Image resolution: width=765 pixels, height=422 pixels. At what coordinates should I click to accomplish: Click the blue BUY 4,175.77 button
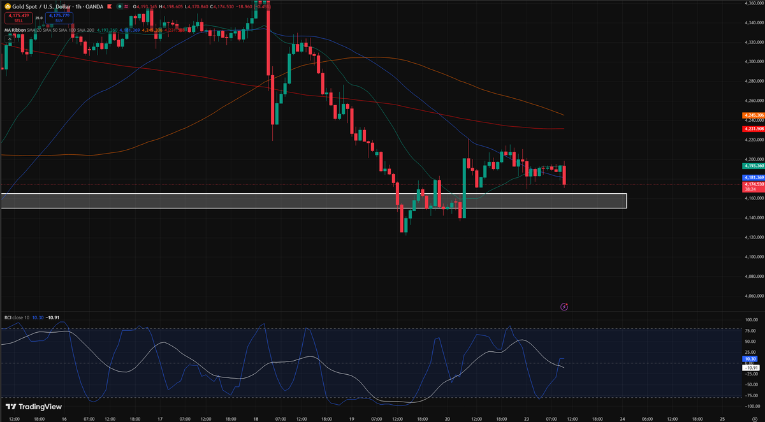[x=59, y=17]
